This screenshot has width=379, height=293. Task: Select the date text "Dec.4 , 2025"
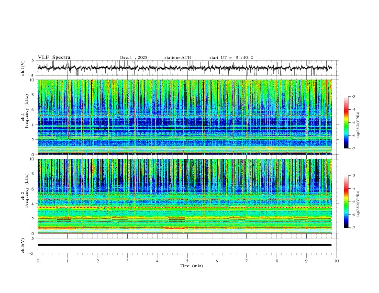click(x=134, y=57)
